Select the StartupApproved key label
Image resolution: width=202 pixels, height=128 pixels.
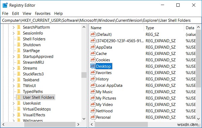38,57
